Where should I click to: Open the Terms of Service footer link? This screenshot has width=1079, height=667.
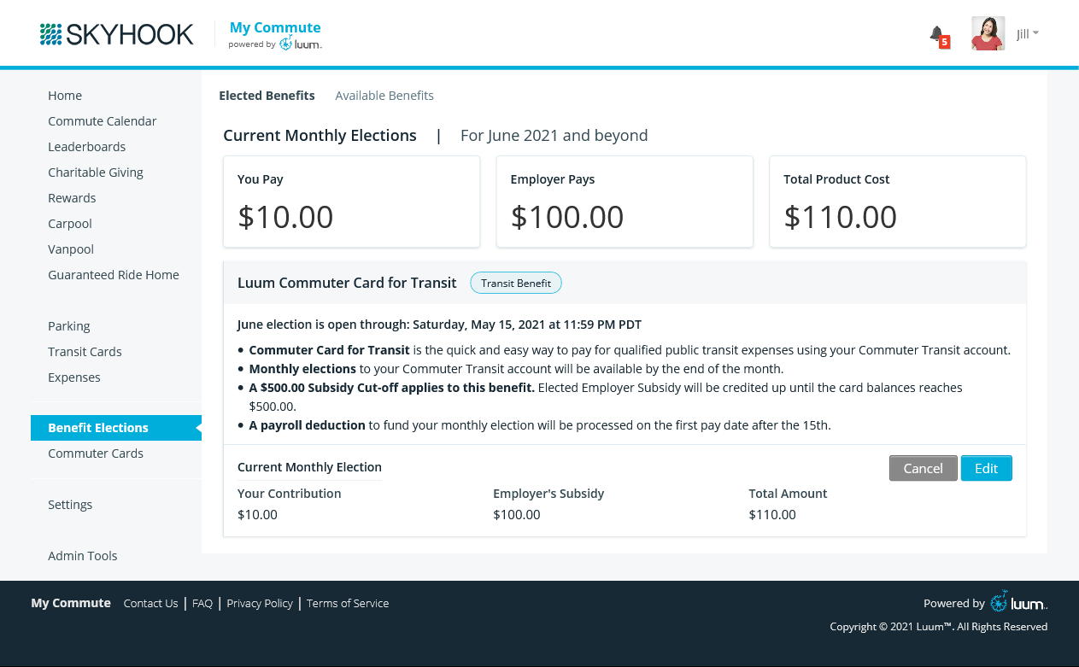coord(348,603)
